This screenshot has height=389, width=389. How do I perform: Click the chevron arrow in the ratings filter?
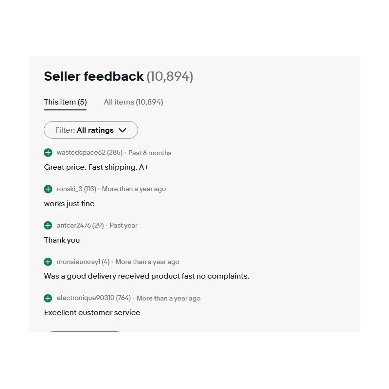(x=123, y=130)
